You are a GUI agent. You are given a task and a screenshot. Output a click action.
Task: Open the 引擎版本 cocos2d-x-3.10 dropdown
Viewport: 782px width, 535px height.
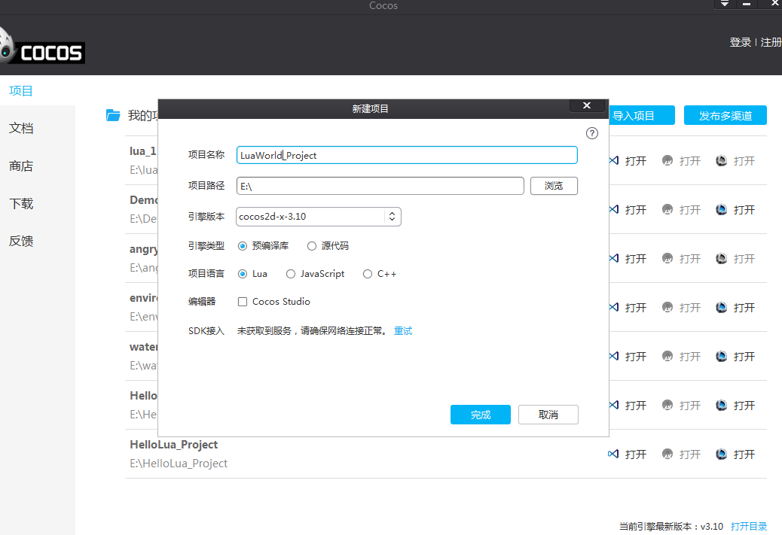click(x=318, y=217)
